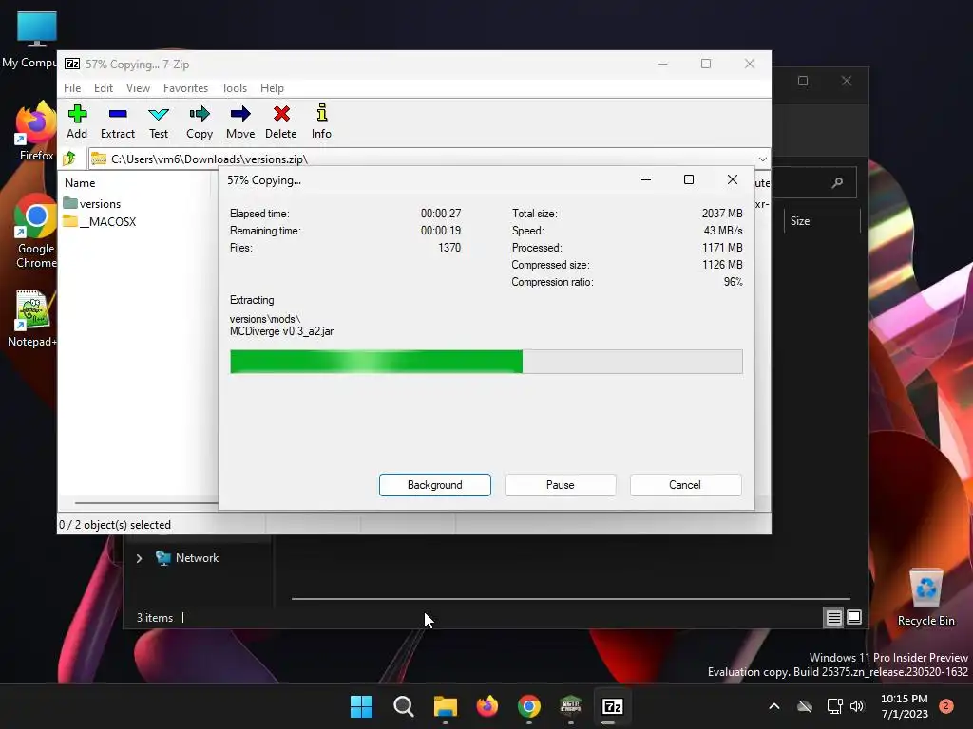Switch Explorer to details view
The height and width of the screenshot is (729, 973).
833,617
